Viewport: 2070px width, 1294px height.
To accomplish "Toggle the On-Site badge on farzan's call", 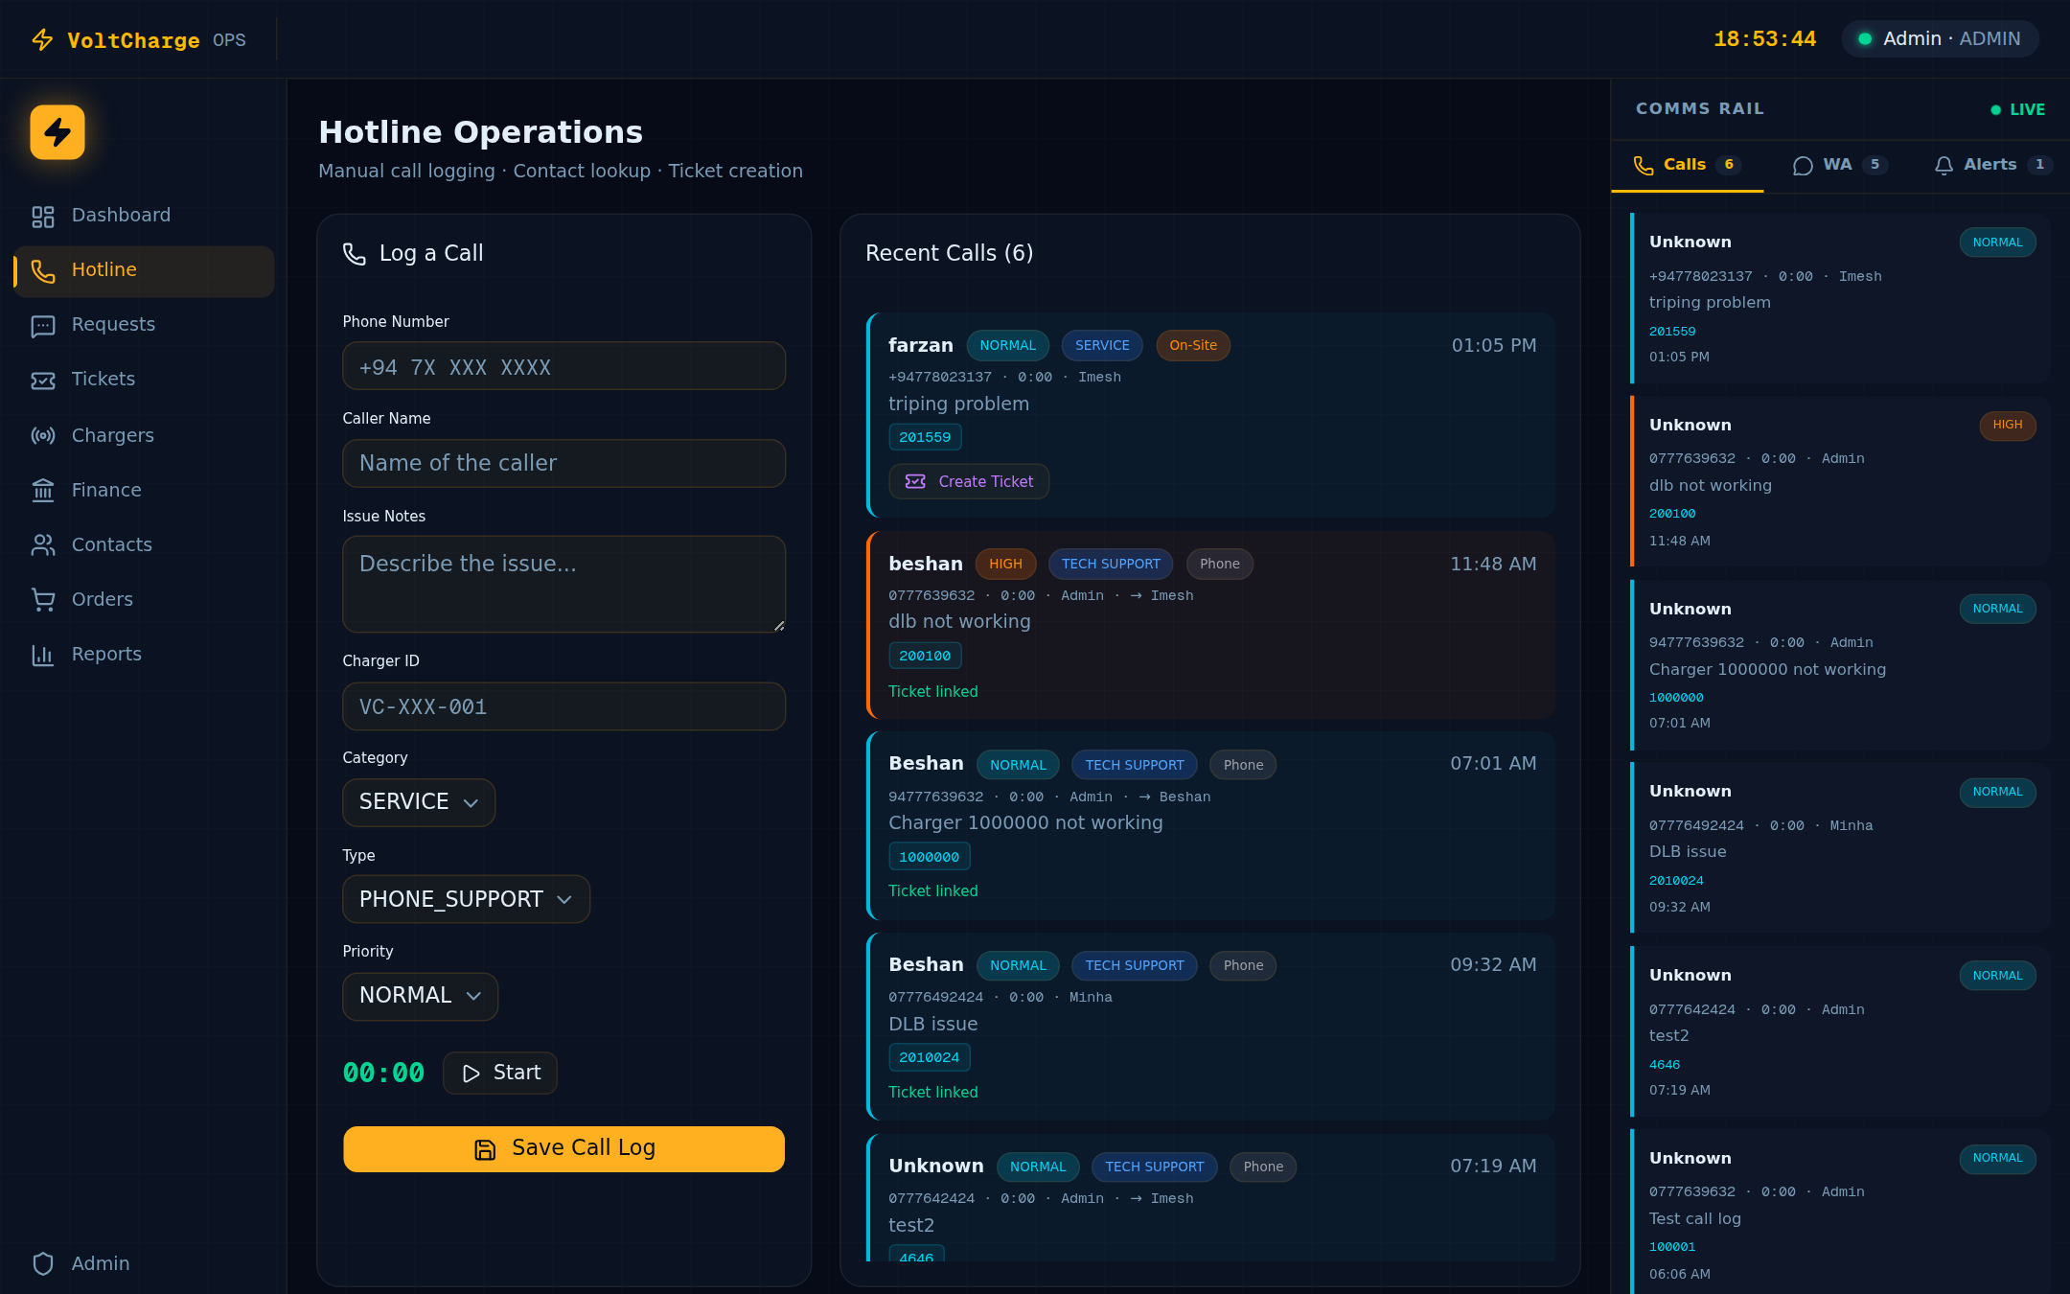I will (x=1193, y=345).
